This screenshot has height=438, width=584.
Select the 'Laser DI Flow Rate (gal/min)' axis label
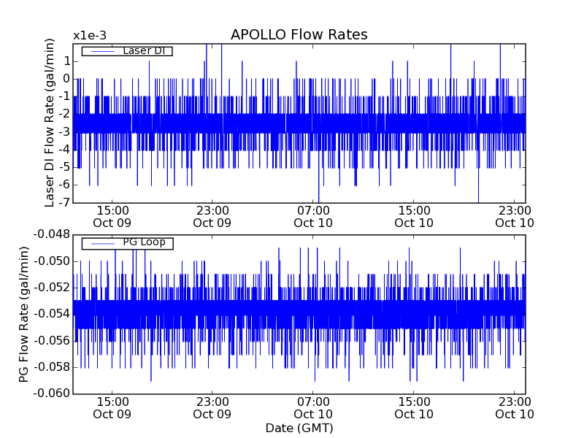point(50,123)
